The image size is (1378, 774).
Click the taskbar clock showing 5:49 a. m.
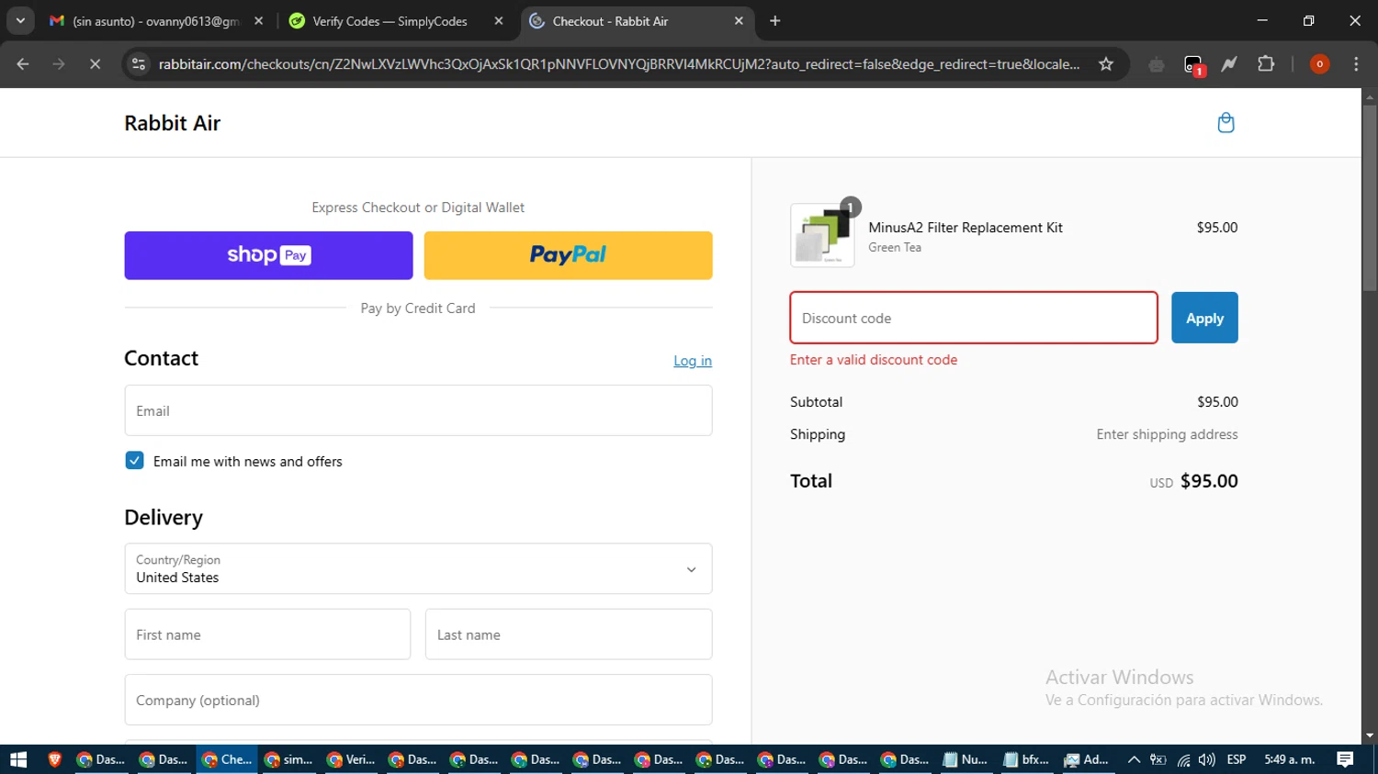[x=1290, y=759]
